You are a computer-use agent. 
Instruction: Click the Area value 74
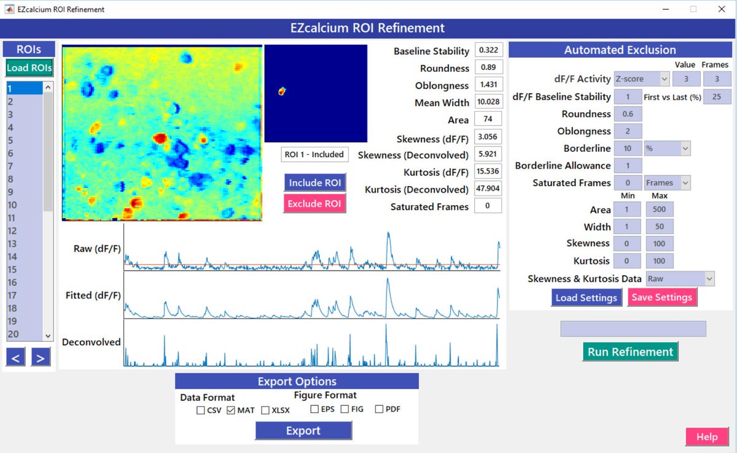click(x=489, y=119)
